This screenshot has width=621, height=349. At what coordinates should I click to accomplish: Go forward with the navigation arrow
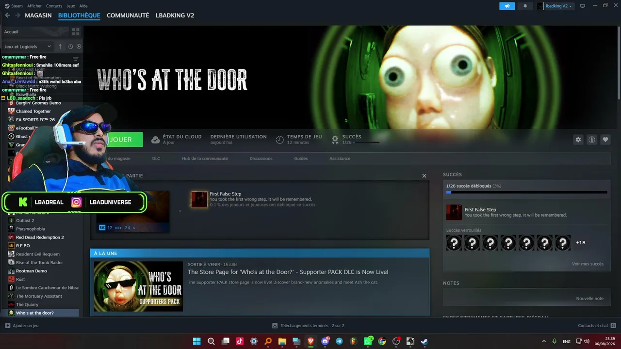(17, 16)
